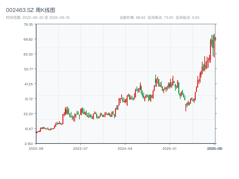The height and width of the screenshot is (179, 239).
Task: Click the y-axis label 12.67
Action: tap(29, 129)
